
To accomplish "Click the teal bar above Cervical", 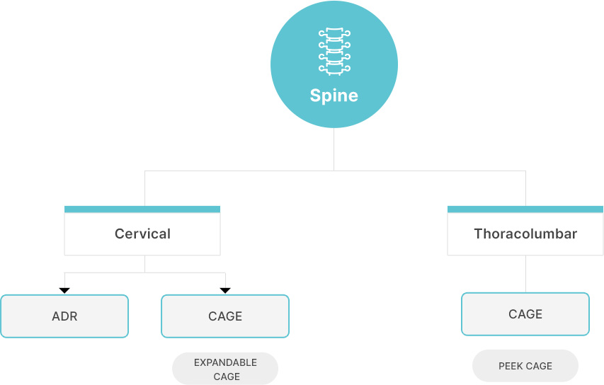I will (x=142, y=209).
